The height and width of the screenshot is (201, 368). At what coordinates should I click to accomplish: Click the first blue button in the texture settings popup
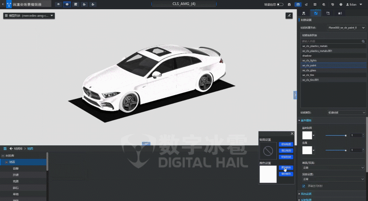tap(286, 144)
